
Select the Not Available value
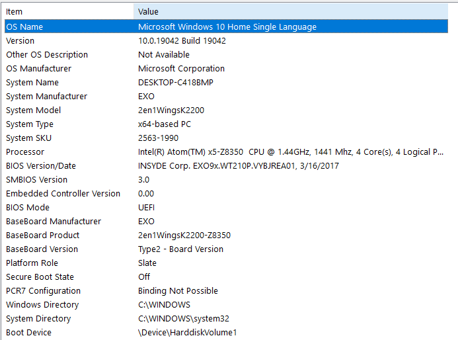(x=164, y=55)
